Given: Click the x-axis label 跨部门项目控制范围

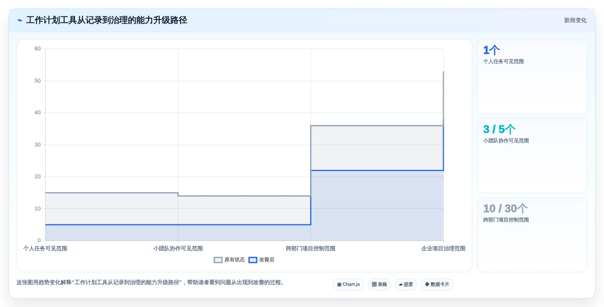Looking at the screenshot, I should tap(310, 249).
